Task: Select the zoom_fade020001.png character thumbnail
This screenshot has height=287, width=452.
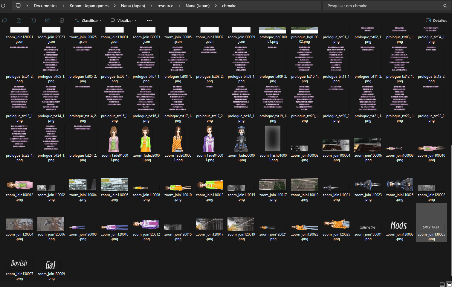Action: (146, 139)
